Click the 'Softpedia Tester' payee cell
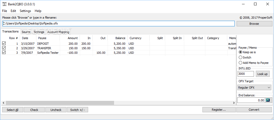Image resolution: width=274 pixels, height=120 pixels. point(48,53)
